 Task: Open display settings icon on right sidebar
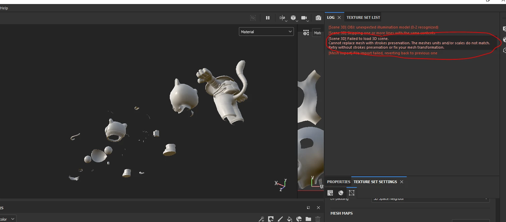coord(504,29)
